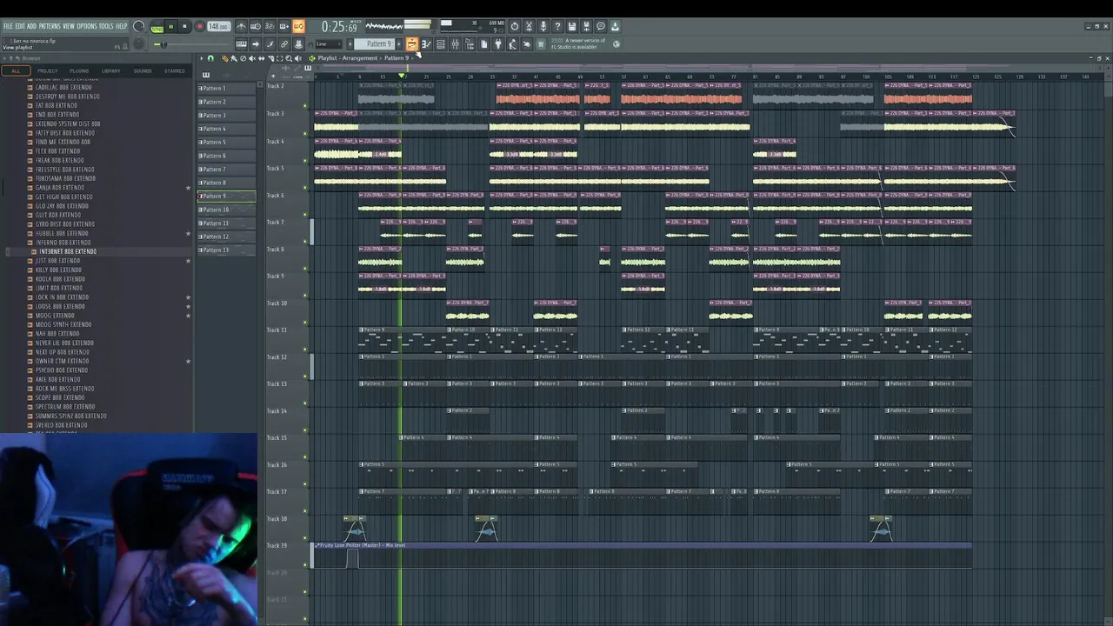The height and width of the screenshot is (626, 1113).
Task: Mute Track 7 using its green LED
Action: 304,241
